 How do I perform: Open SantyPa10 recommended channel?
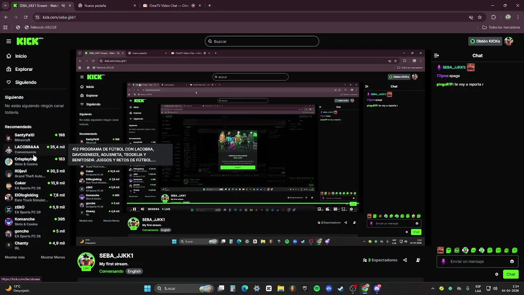[x=35, y=137]
